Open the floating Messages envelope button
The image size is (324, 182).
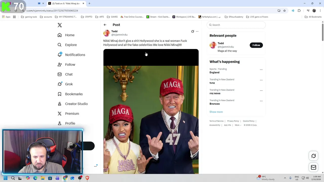coord(313,167)
